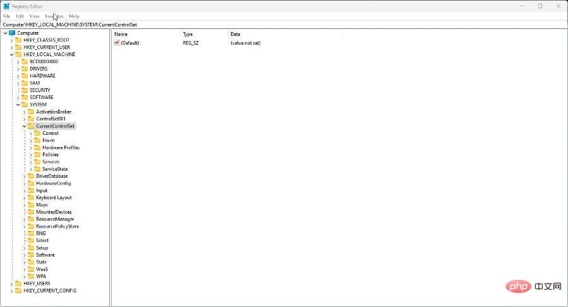Select the ResourcePolicyStore key

pyautogui.click(x=57, y=226)
